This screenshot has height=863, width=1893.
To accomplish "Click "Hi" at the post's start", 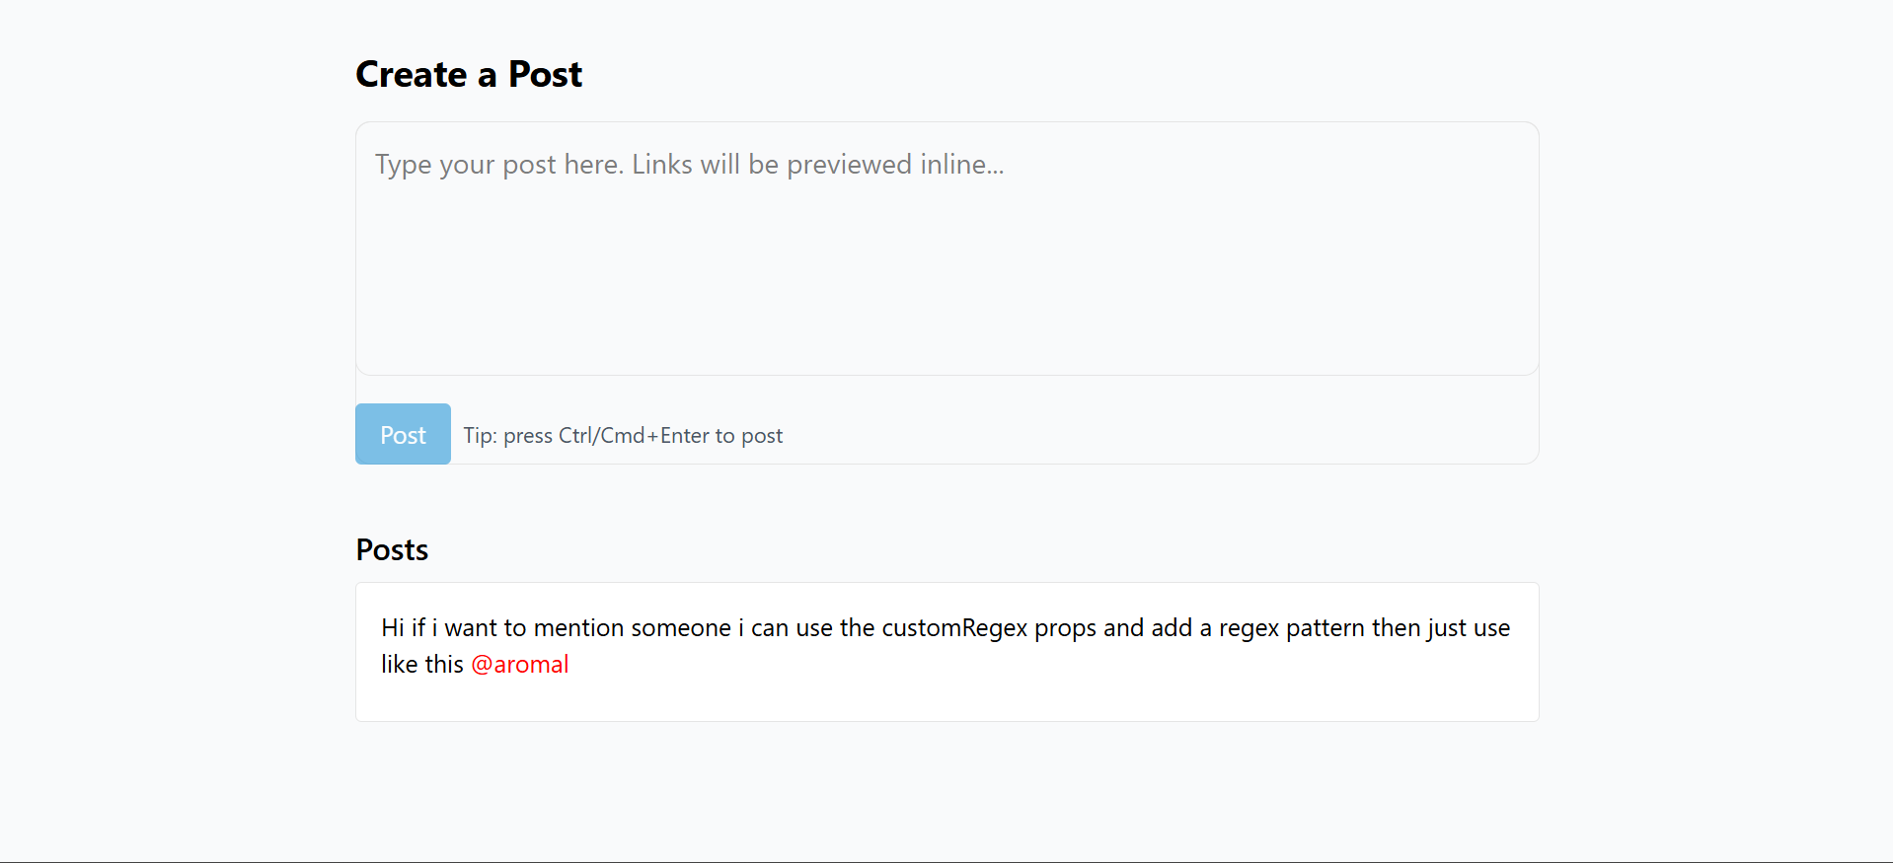I will [x=393, y=628].
